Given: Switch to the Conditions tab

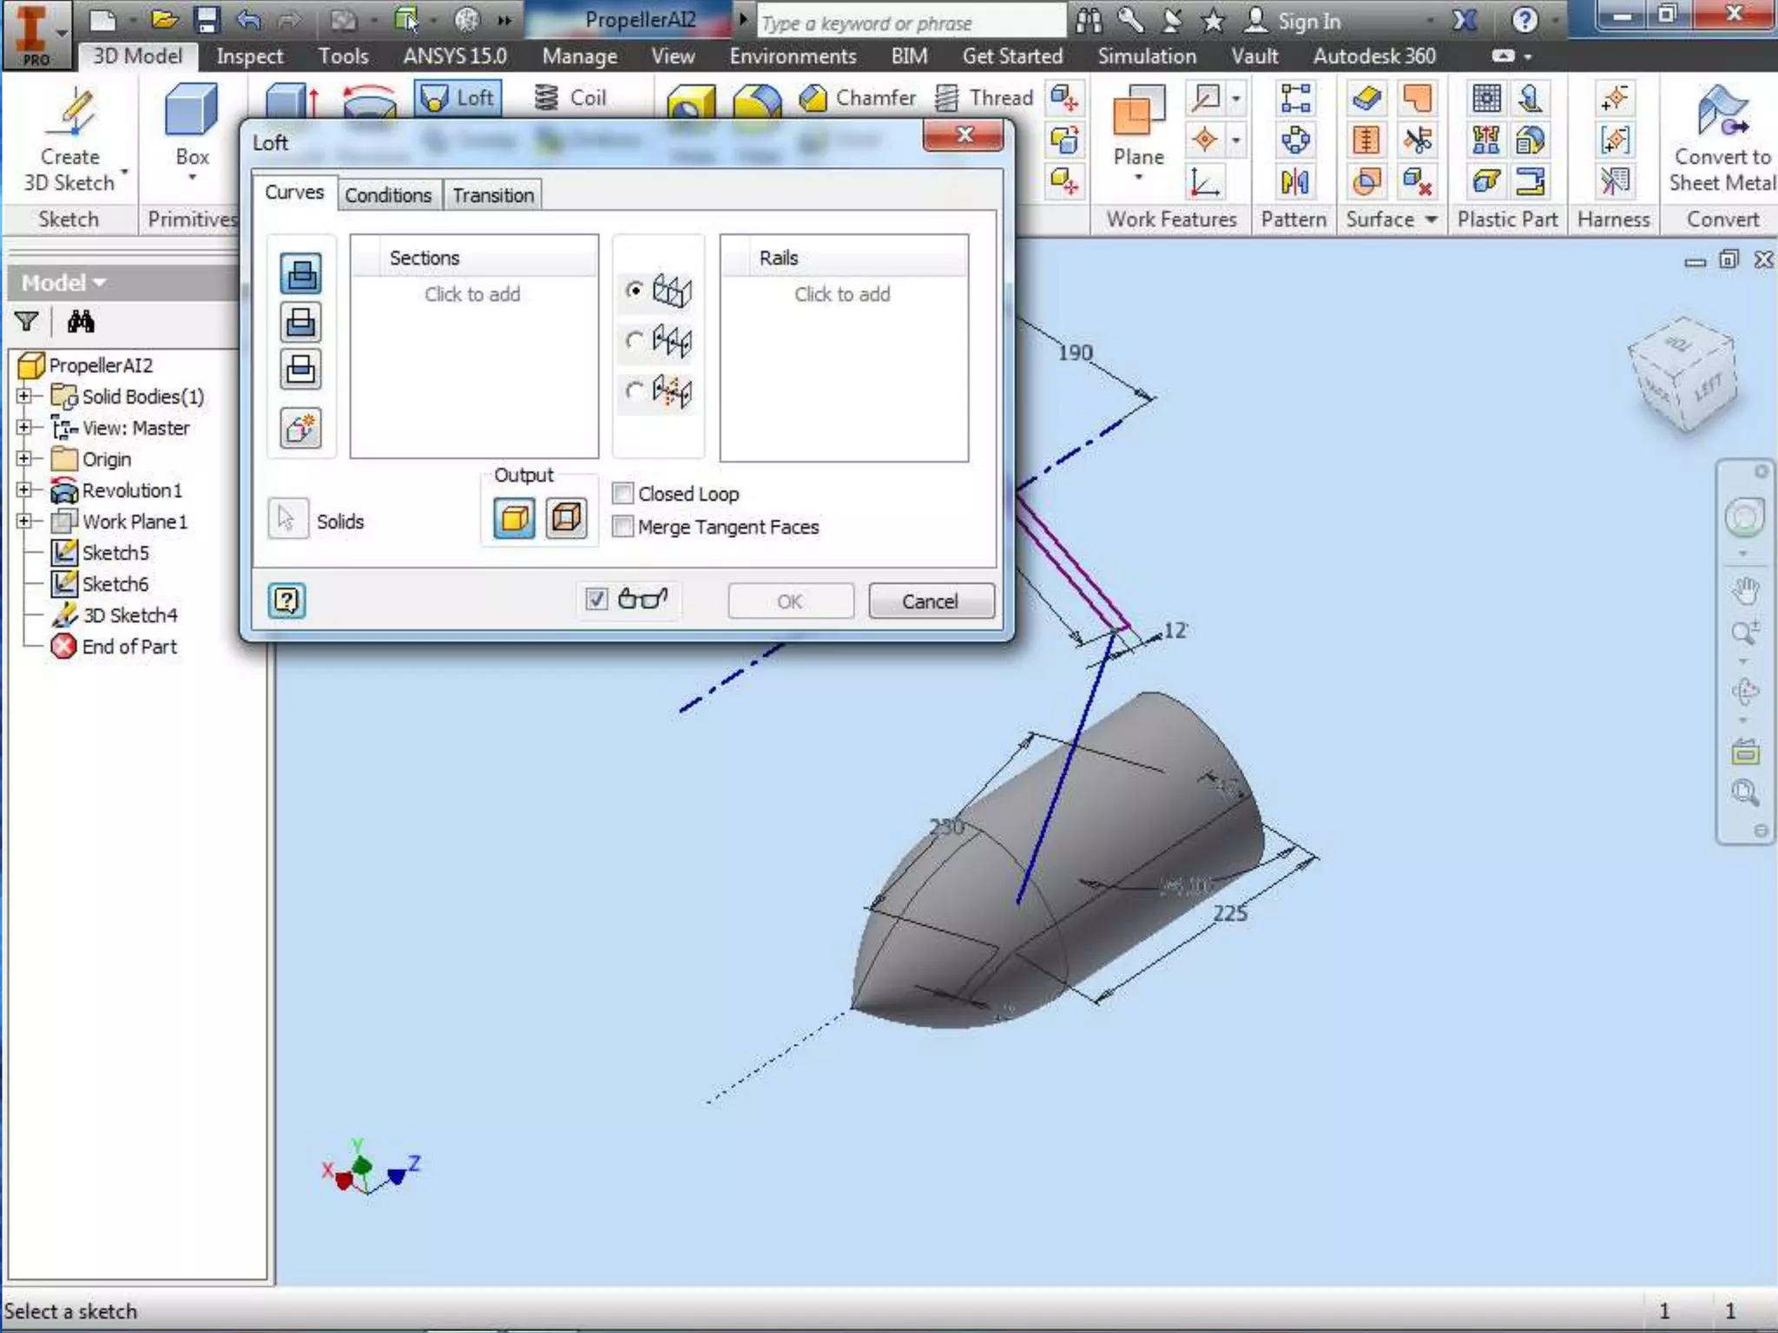Looking at the screenshot, I should (x=388, y=195).
